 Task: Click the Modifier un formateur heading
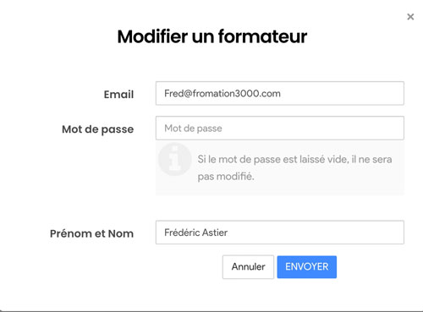(212, 36)
